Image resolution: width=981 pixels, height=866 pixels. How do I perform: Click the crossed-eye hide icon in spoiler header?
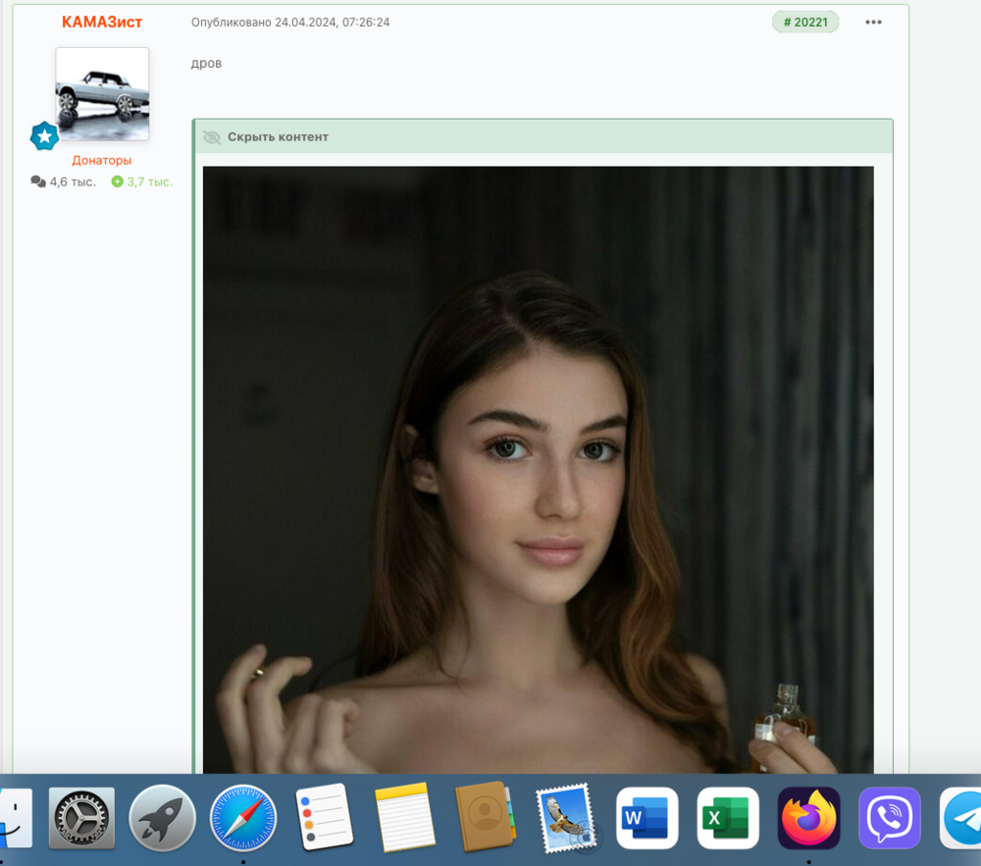click(x=212, y=137)
